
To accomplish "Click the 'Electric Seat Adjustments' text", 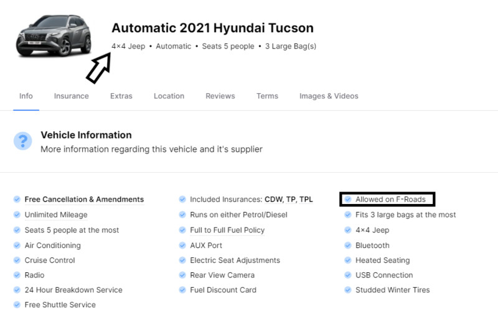I will [235, 261].
